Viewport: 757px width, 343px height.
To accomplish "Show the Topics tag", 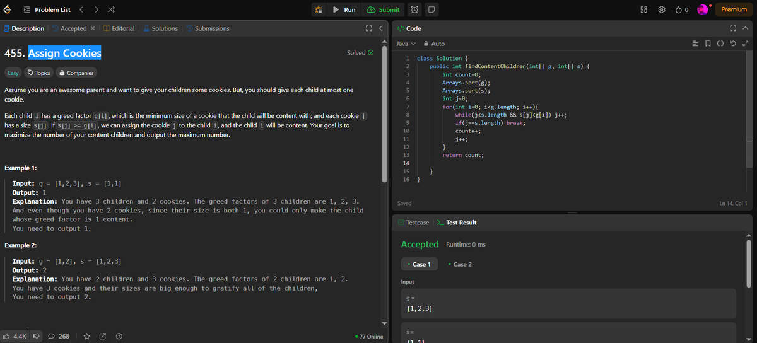I will click(x=38, y=73).
